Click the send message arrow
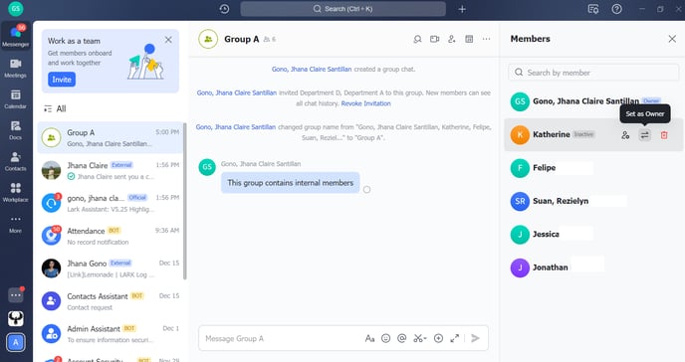685x362 pixels. point(476,338)
